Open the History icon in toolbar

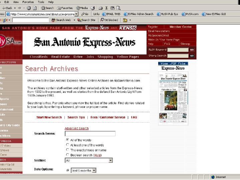92,8
